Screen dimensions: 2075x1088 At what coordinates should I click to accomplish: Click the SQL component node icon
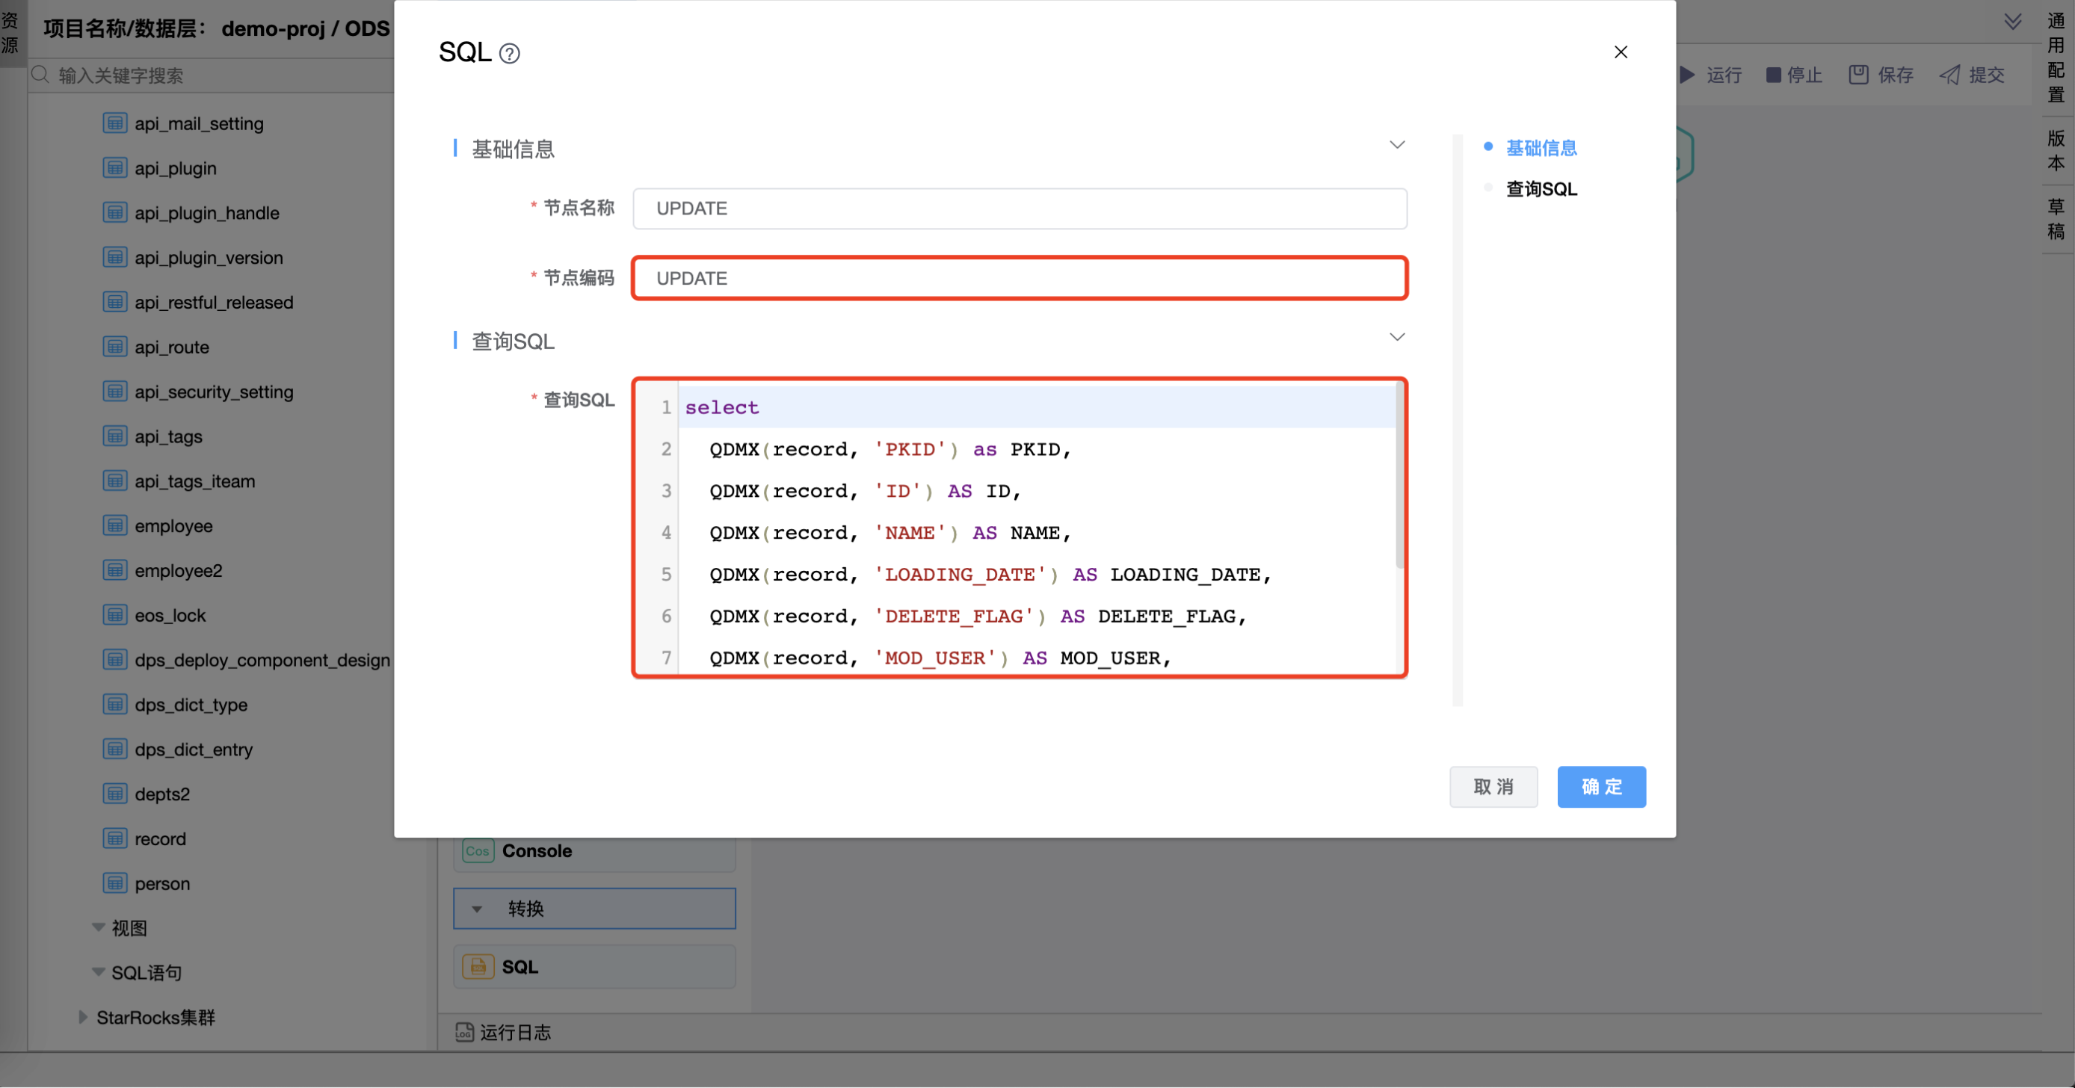(478, 966)
